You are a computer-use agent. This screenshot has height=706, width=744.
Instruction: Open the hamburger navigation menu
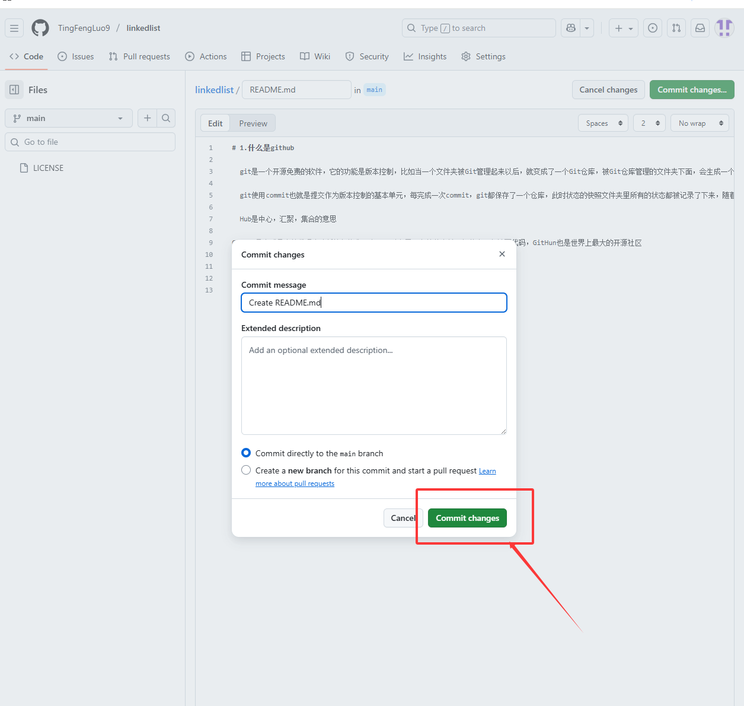(14, 28)
